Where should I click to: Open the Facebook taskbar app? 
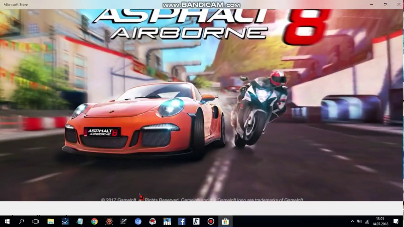tap(181, 222)
